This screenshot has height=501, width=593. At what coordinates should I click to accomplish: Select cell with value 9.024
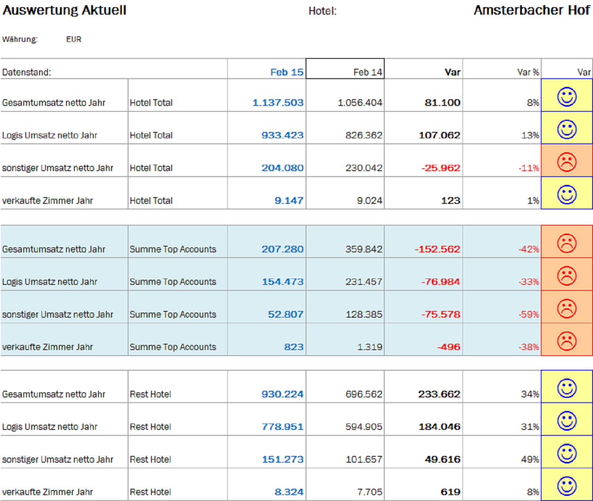point(345,193)
